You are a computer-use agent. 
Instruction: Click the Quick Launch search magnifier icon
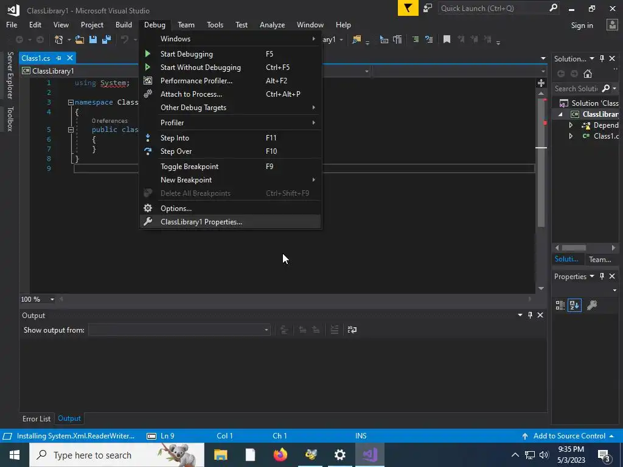click(x=553, y=8)
